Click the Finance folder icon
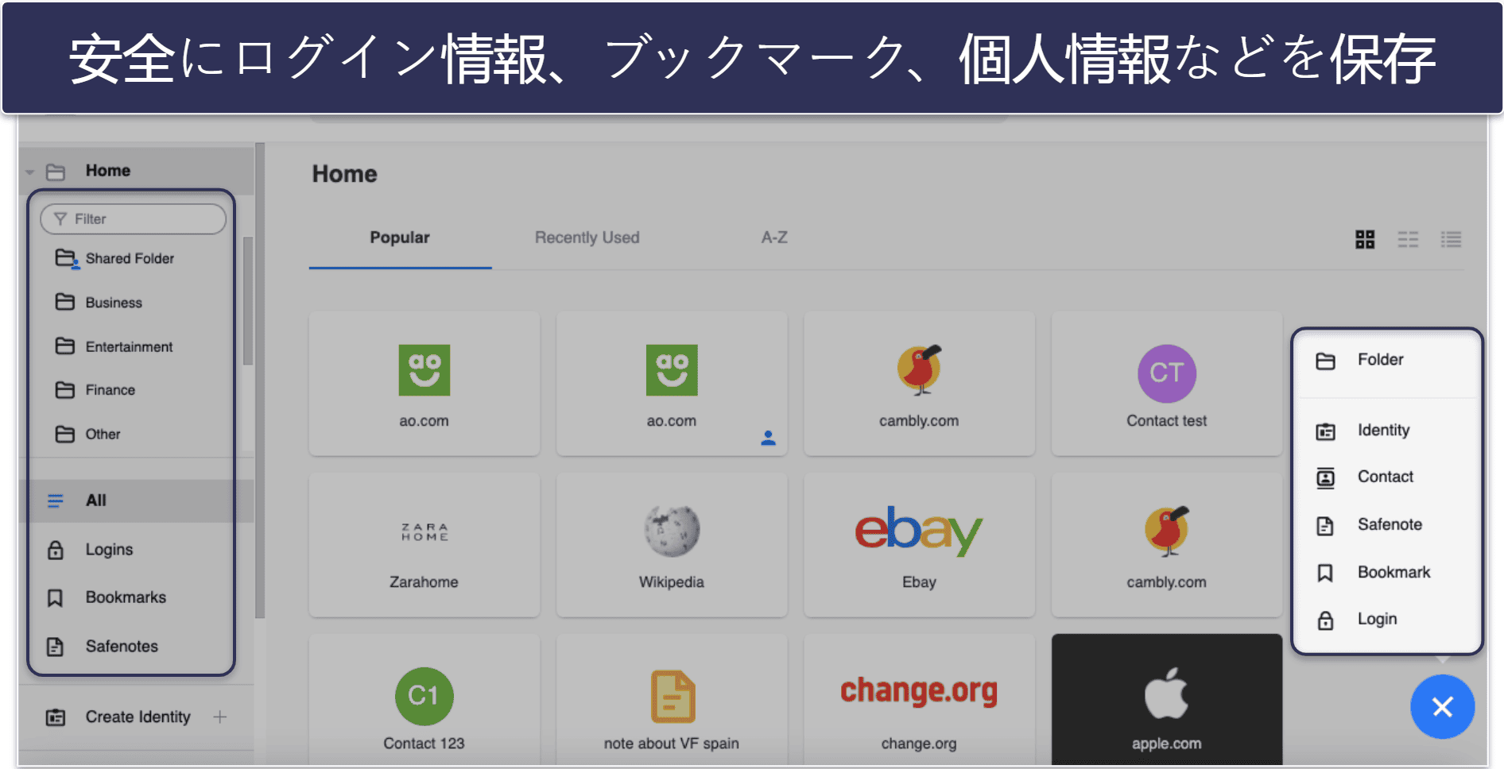This screenshot has height=769, width=1504. coord(64,390)
